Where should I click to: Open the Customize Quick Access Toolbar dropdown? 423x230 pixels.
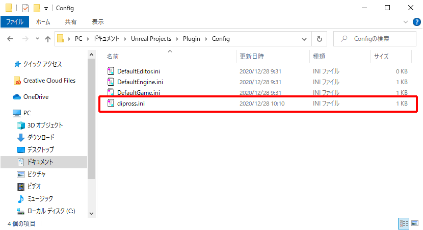(46, 9)
